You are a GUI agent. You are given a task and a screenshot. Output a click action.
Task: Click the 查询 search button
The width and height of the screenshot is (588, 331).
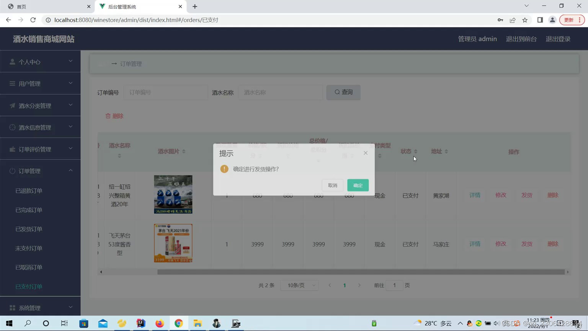(343, 92)
